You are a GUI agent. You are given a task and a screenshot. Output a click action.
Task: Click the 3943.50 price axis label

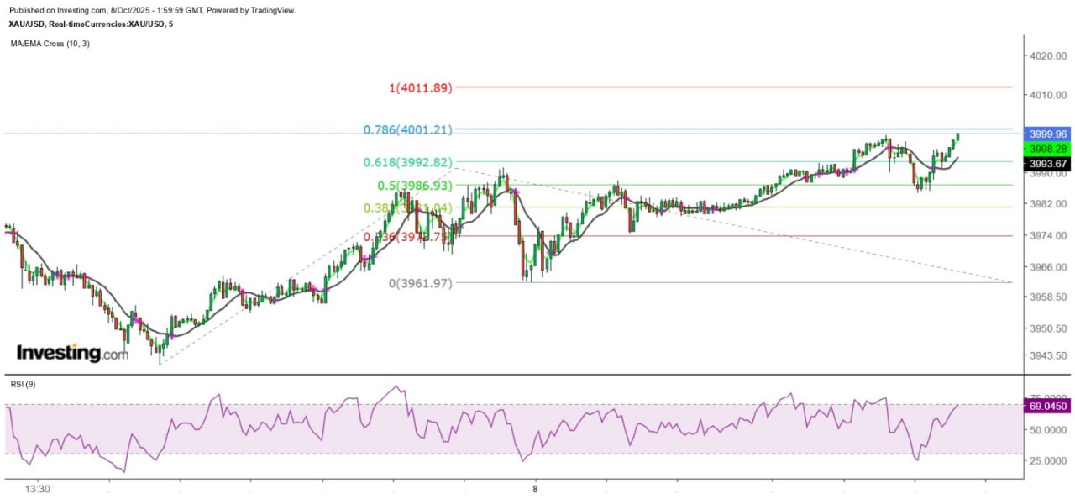tap(1047, 356)
